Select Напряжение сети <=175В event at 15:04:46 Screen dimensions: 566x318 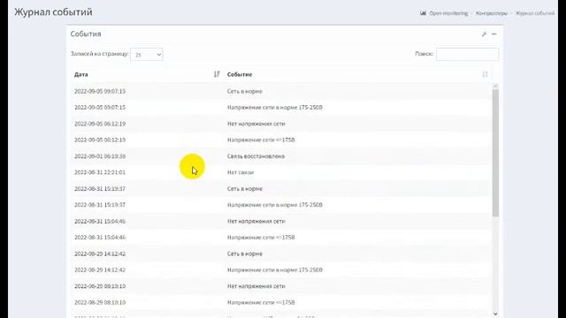[x=261, y=238]
